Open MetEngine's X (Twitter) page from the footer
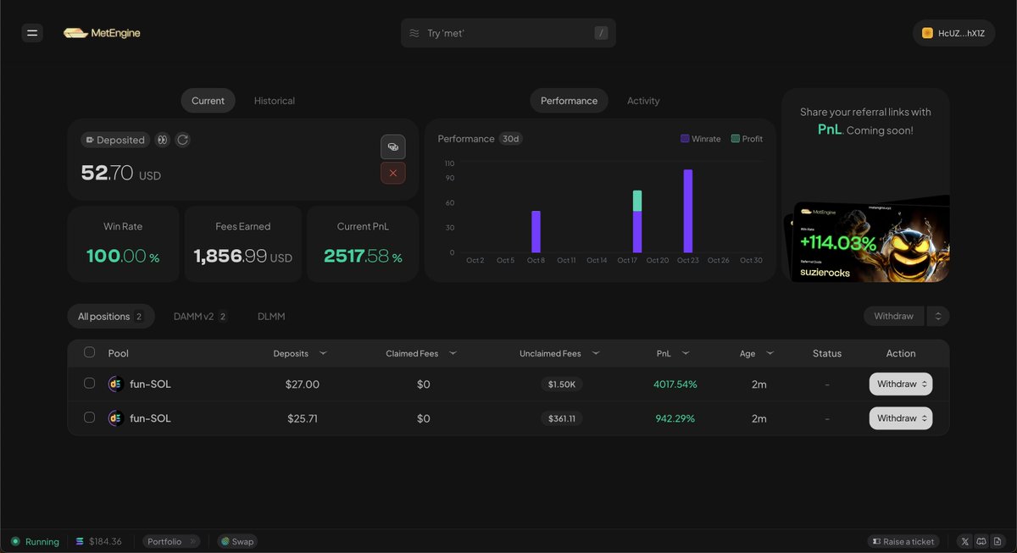This screenshot has height=553, width=1017. pos(964,541)
